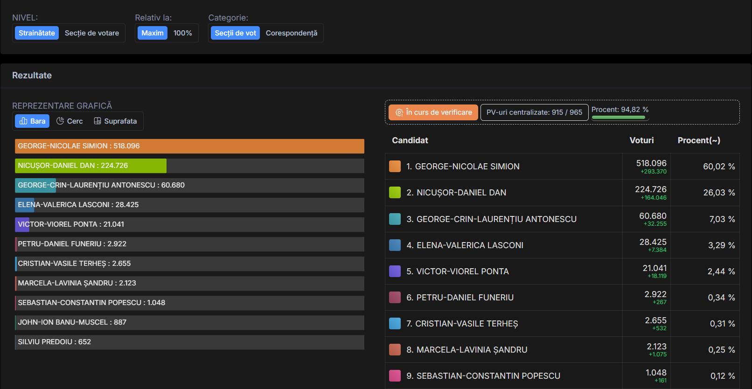Select the Străinătate level option
Viewport: 752px width, 389px height.
37,33
